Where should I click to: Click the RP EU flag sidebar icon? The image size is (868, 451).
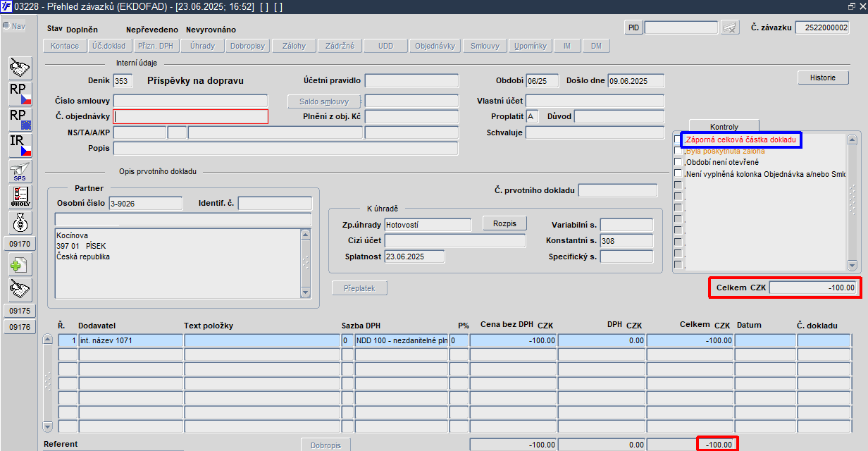tap(20, 118)
